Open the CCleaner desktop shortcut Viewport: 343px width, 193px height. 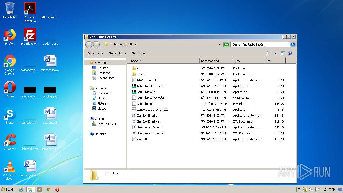click(10, 142)
